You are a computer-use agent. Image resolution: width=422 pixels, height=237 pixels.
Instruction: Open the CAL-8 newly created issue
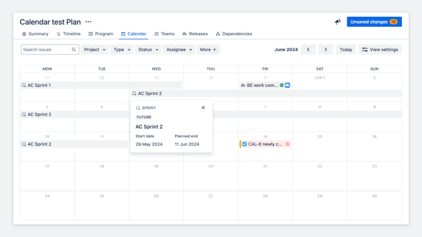click(x=265, y=144)
